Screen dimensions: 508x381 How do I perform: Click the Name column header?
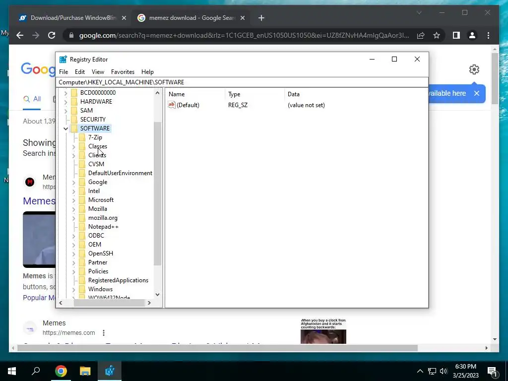pos(195,94)
